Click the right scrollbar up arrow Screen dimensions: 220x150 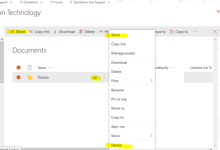(x=215, y=39)
